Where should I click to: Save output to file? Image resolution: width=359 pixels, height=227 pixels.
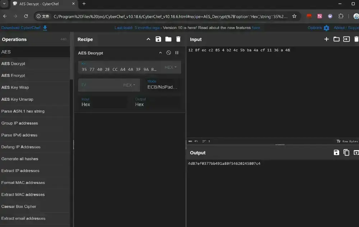point(336,153)
